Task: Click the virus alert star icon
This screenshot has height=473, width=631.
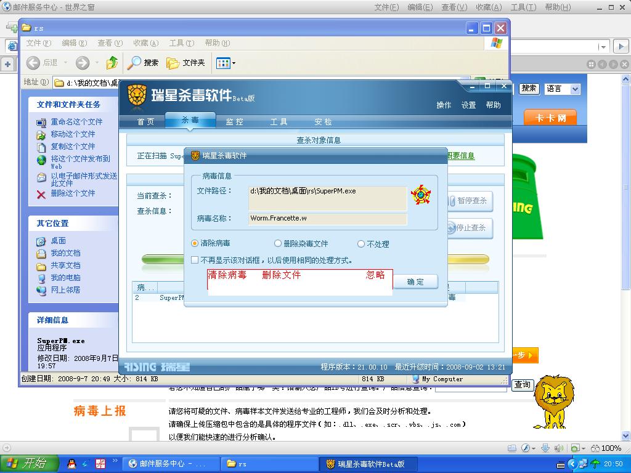Action: tap(421, 195)
